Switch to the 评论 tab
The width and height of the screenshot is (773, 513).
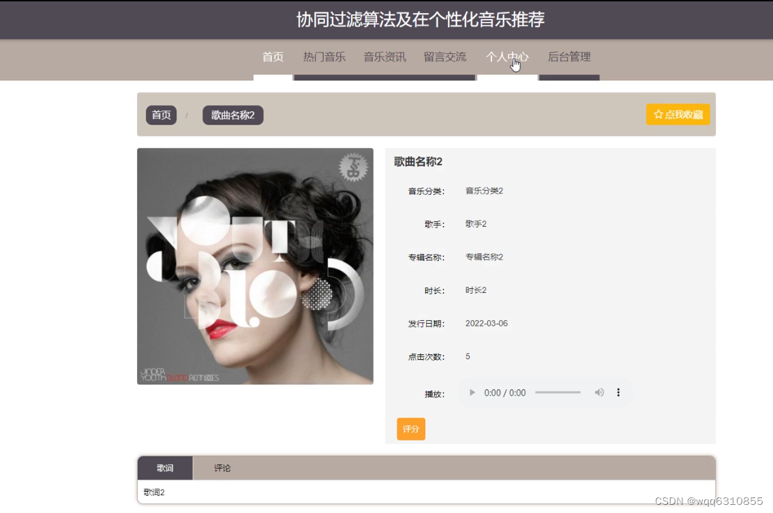click(x=222, y=468)
